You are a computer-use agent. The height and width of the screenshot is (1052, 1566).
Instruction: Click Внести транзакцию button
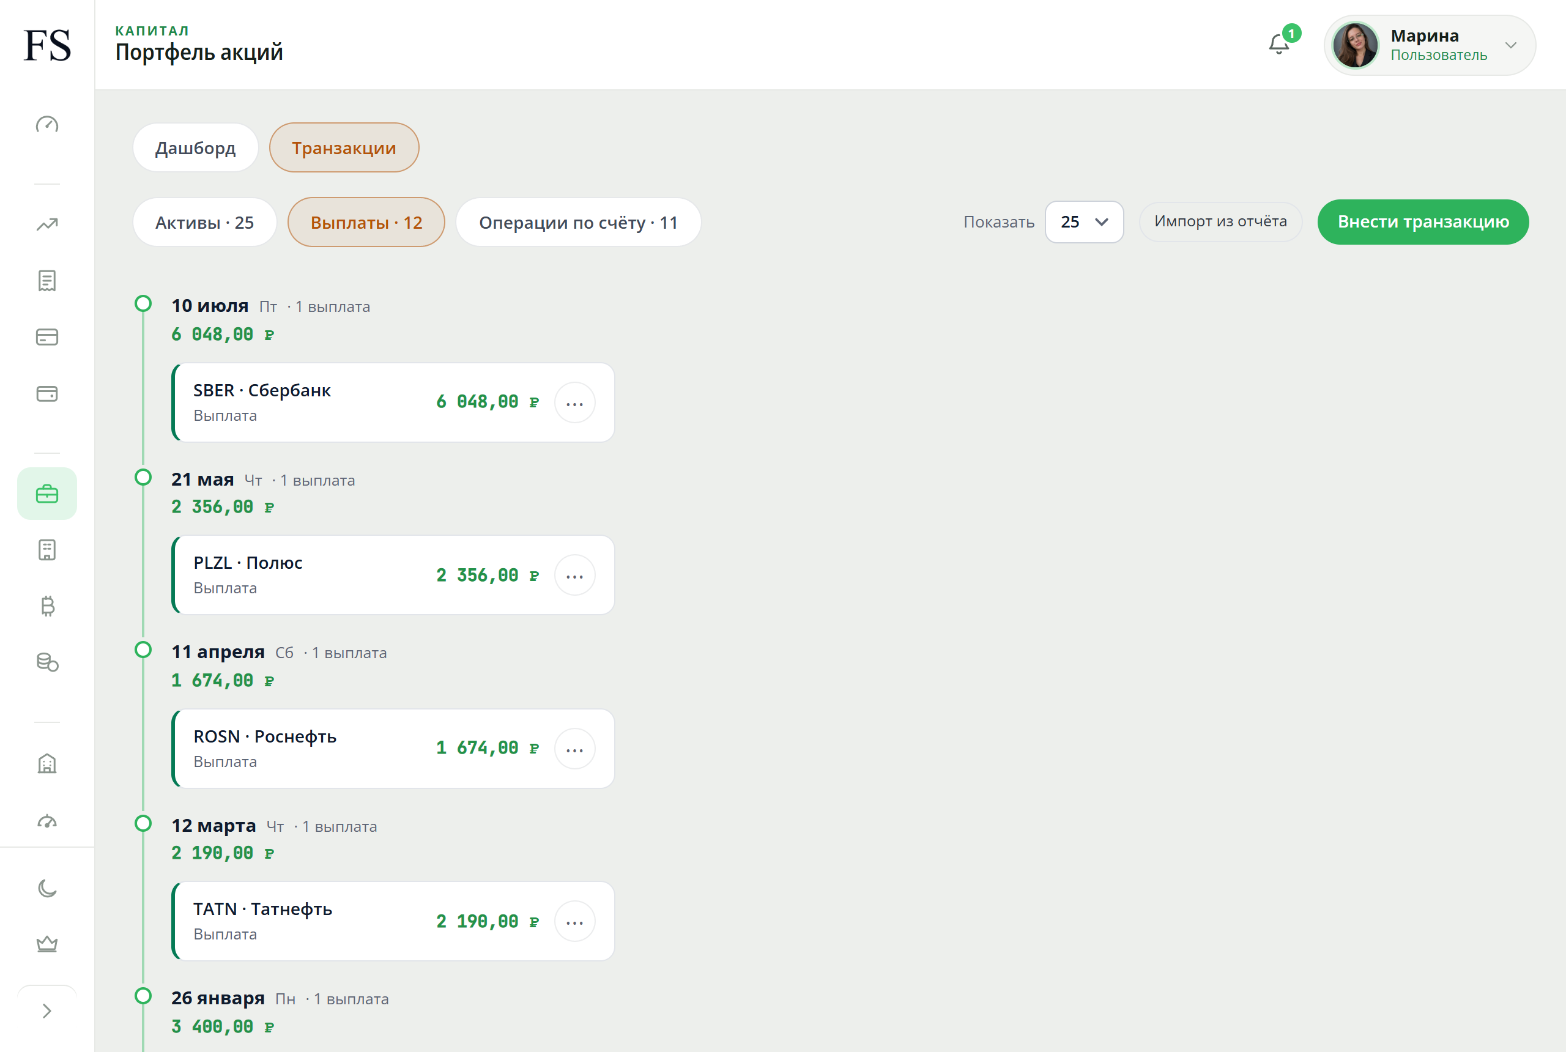click(x=1423, y=222)
